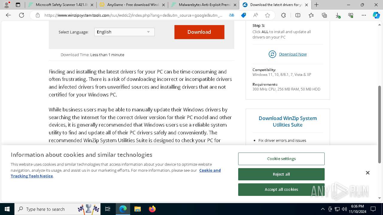Launch Firefox from the taskbar

[152, 209]
